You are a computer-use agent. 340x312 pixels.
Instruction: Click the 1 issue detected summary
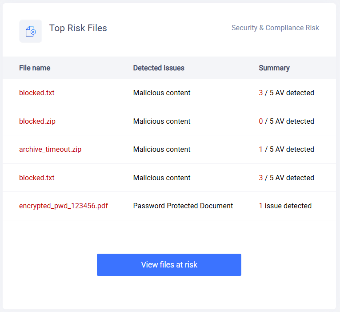pos(285,206)
